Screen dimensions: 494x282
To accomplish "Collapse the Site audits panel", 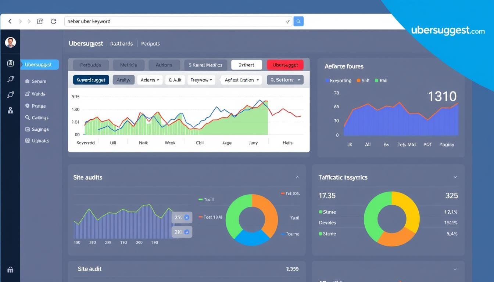I will pyautogui.click(x=297, y=177).
